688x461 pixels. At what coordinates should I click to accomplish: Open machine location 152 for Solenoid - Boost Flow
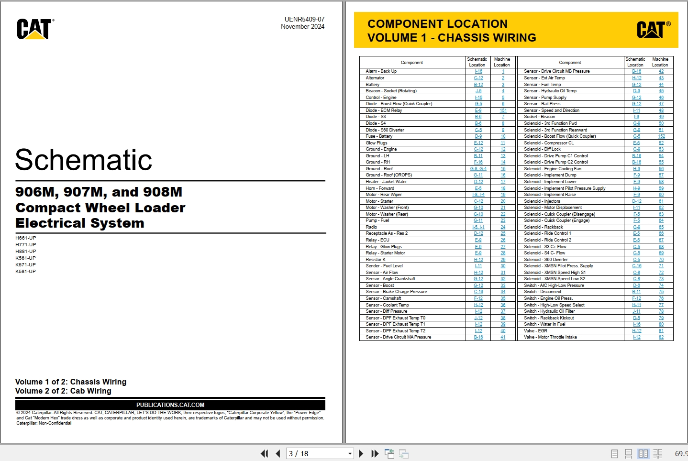661,136
